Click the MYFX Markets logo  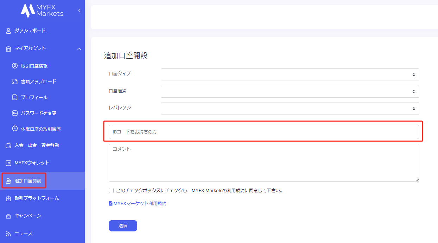click(42, 10)
